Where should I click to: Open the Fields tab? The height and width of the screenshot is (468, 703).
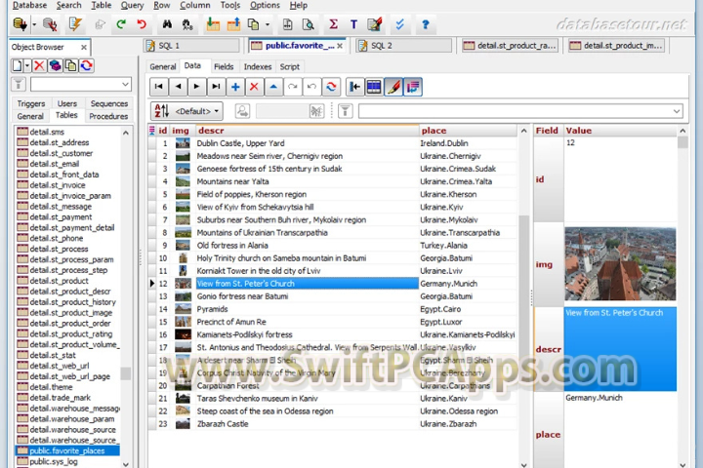coord(224,66)
